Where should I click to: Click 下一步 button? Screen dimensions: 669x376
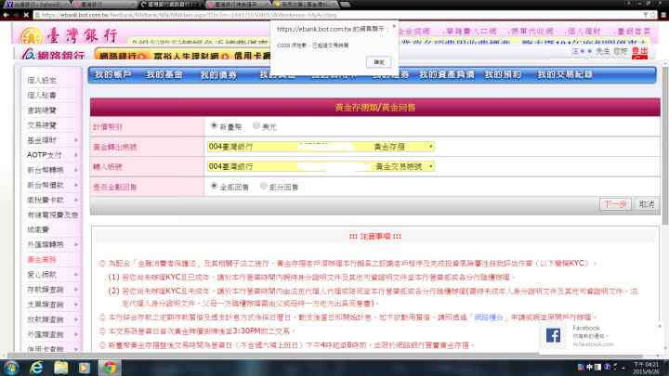tap(615, 204)
